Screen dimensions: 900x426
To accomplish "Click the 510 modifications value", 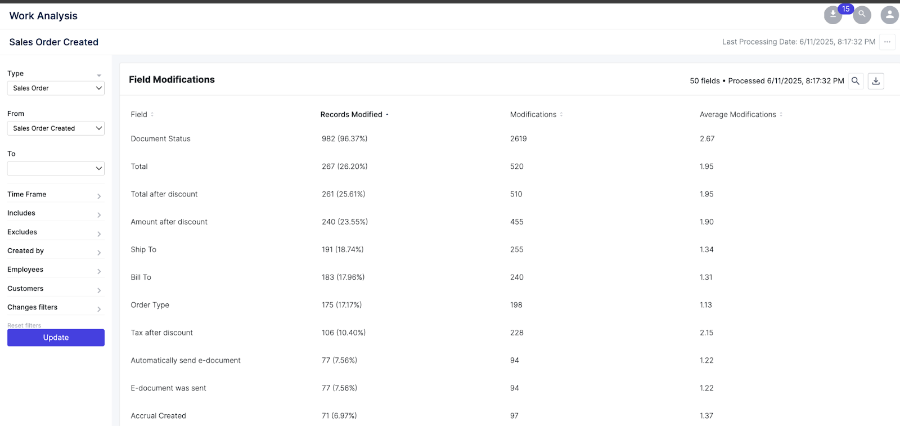I will 516,194.
